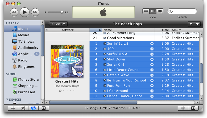Click the volume slider knob
Viewport: 207px width, 118px height.
pos(62,12)
